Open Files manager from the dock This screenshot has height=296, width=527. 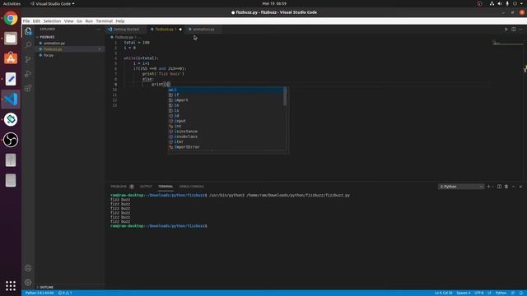click(11, 39)
